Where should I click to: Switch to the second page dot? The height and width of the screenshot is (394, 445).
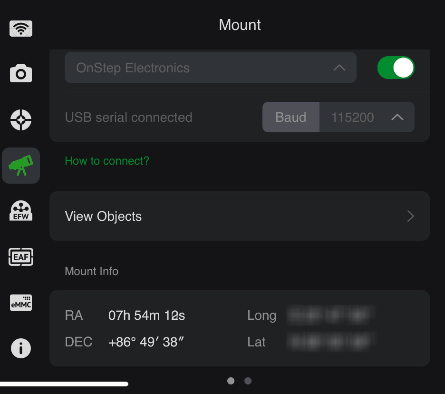click(x=248, y=381)
